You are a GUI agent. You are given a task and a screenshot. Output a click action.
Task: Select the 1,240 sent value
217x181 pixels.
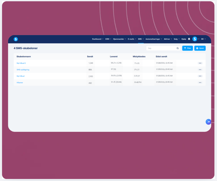click(91, 63)
